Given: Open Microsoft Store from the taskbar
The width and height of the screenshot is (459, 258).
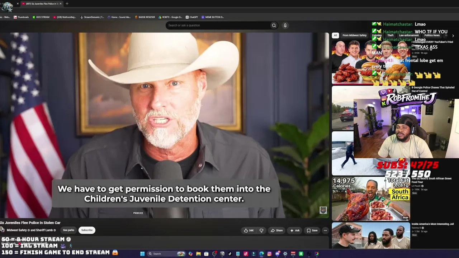Looking at the screenshot, I should [206, 254].
